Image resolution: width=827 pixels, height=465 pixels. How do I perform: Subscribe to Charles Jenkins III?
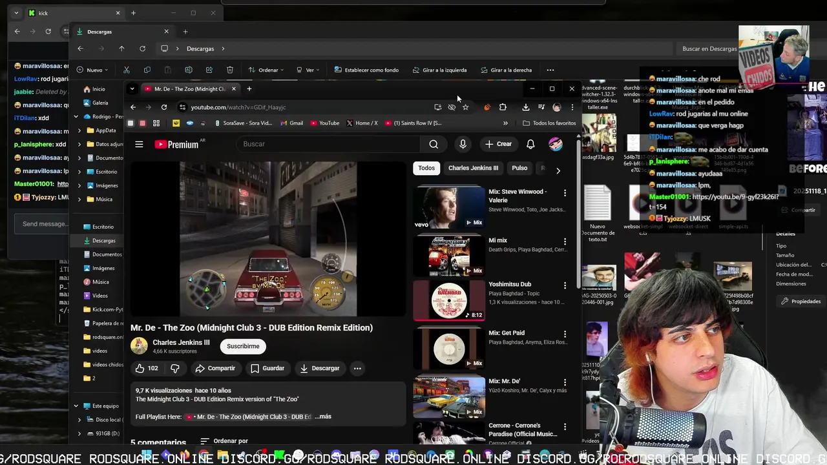tap(243, 346)
